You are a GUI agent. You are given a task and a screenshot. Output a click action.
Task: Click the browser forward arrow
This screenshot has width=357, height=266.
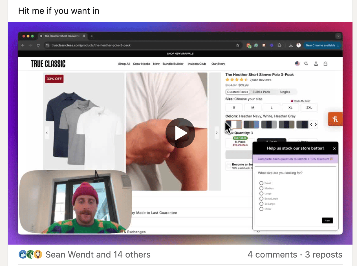(x=30, y=45)
